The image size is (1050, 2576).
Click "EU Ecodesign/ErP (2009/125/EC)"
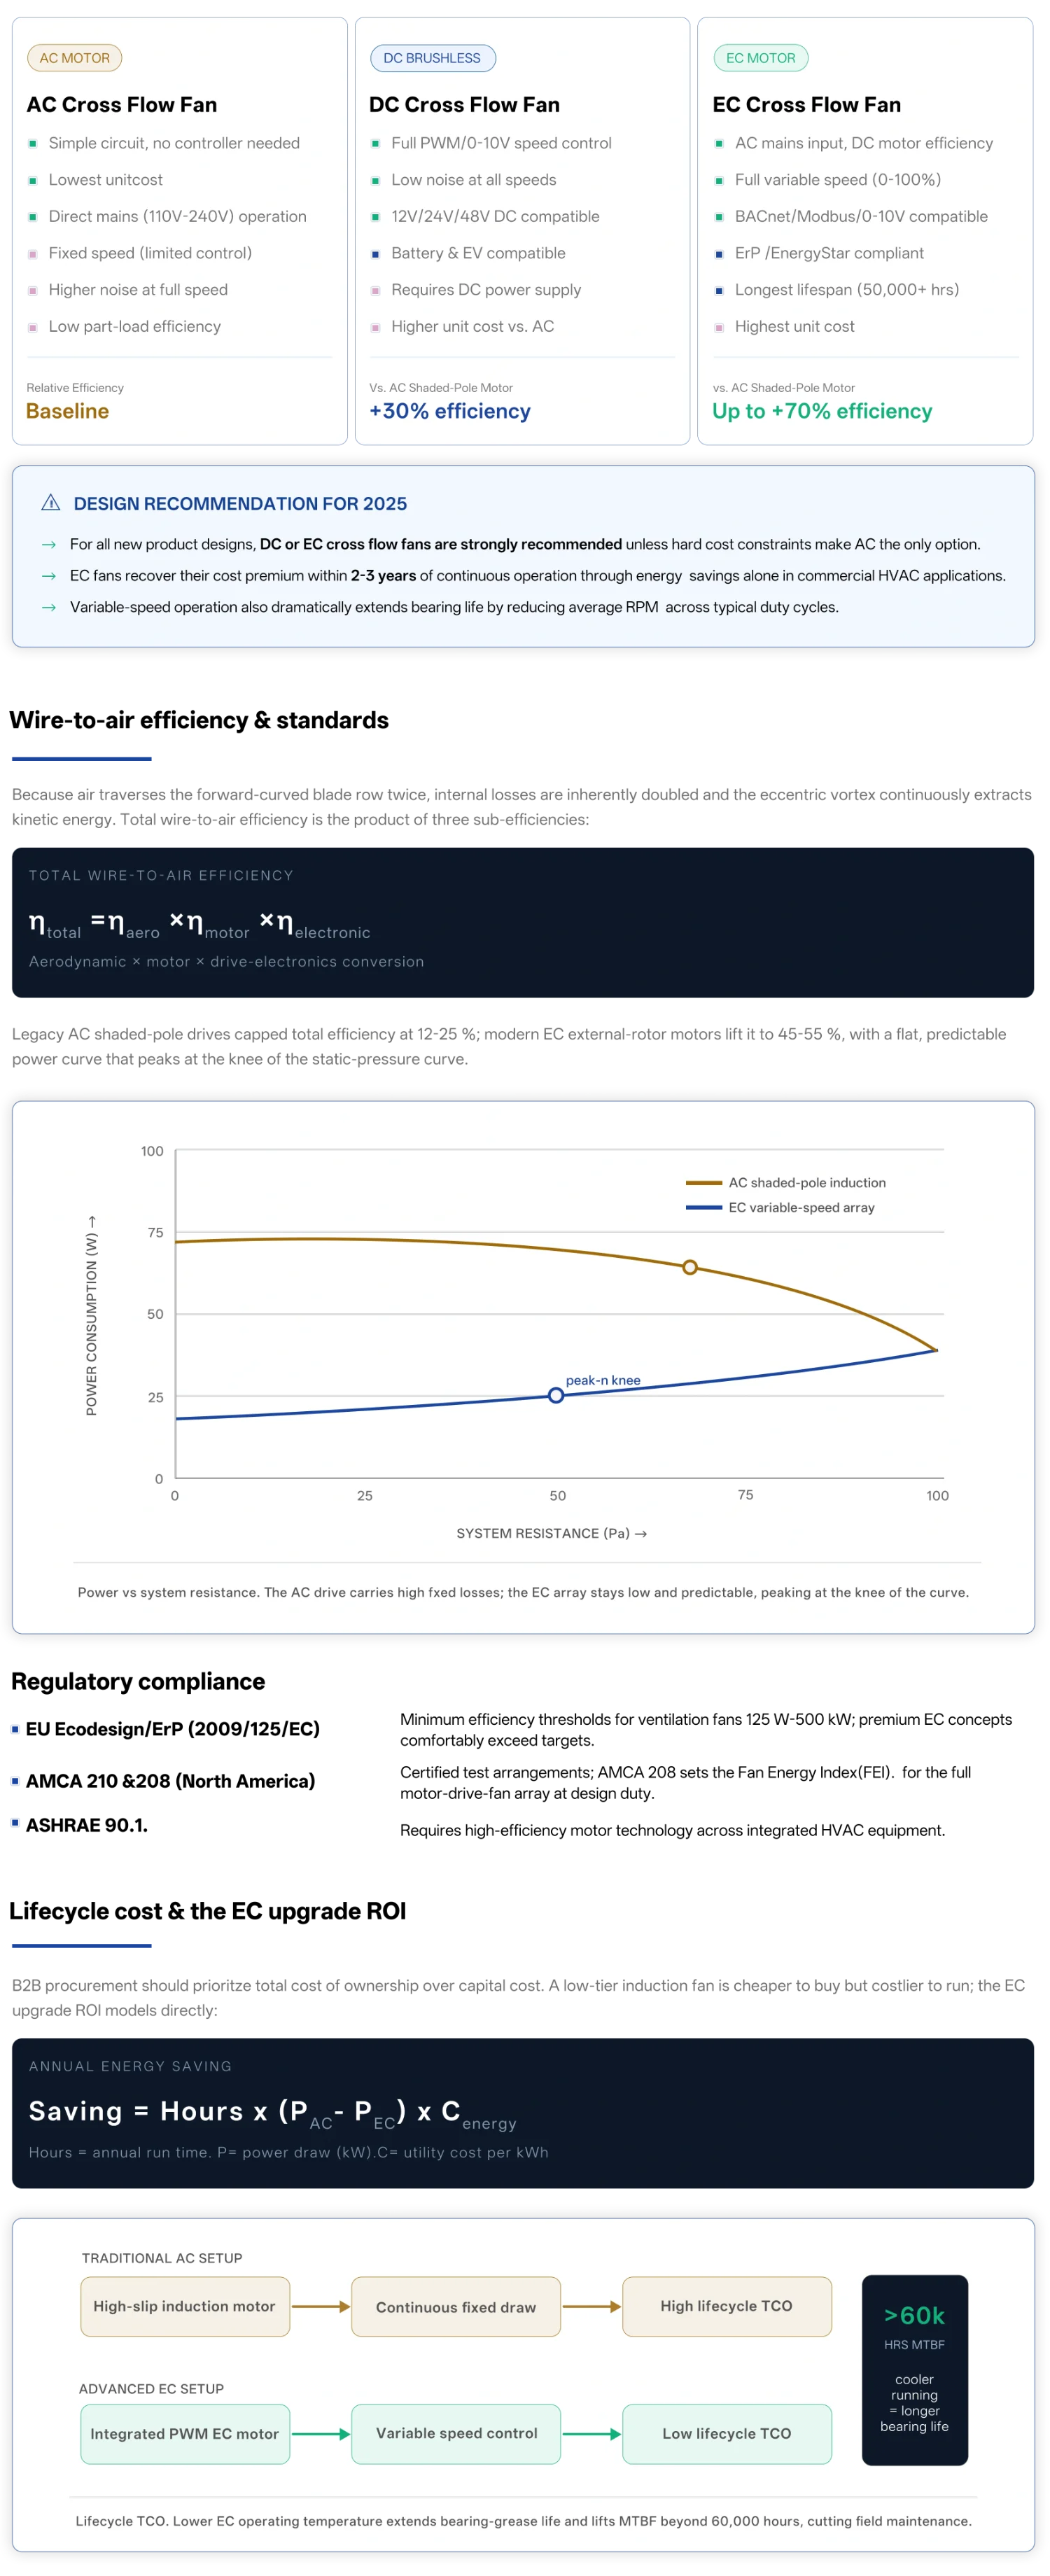click(x=173, y=1728)
